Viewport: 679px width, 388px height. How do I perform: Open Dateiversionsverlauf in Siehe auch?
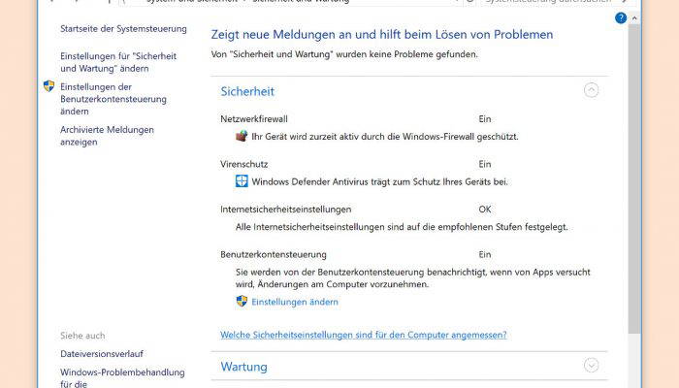click(x=102, y=354)
